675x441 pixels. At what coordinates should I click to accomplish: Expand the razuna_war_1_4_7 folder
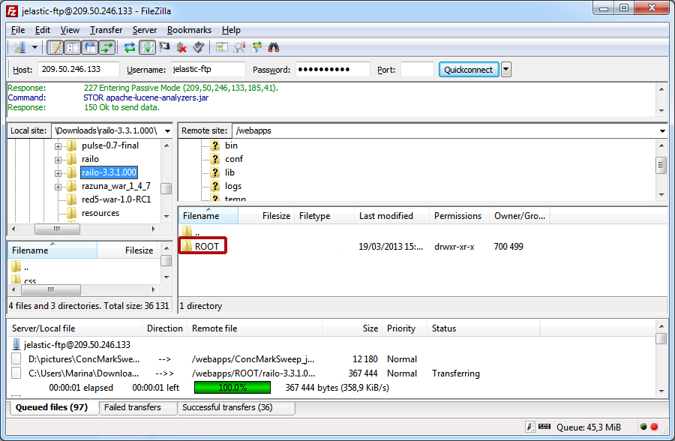pyautogui.click(x=58, y=187)
